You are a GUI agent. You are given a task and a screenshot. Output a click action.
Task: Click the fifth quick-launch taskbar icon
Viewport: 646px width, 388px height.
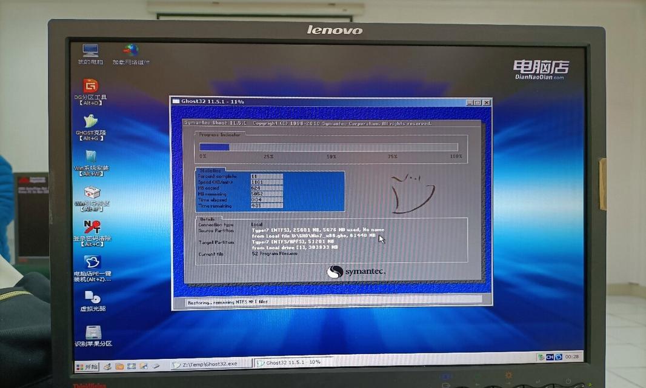click(155, 366)
